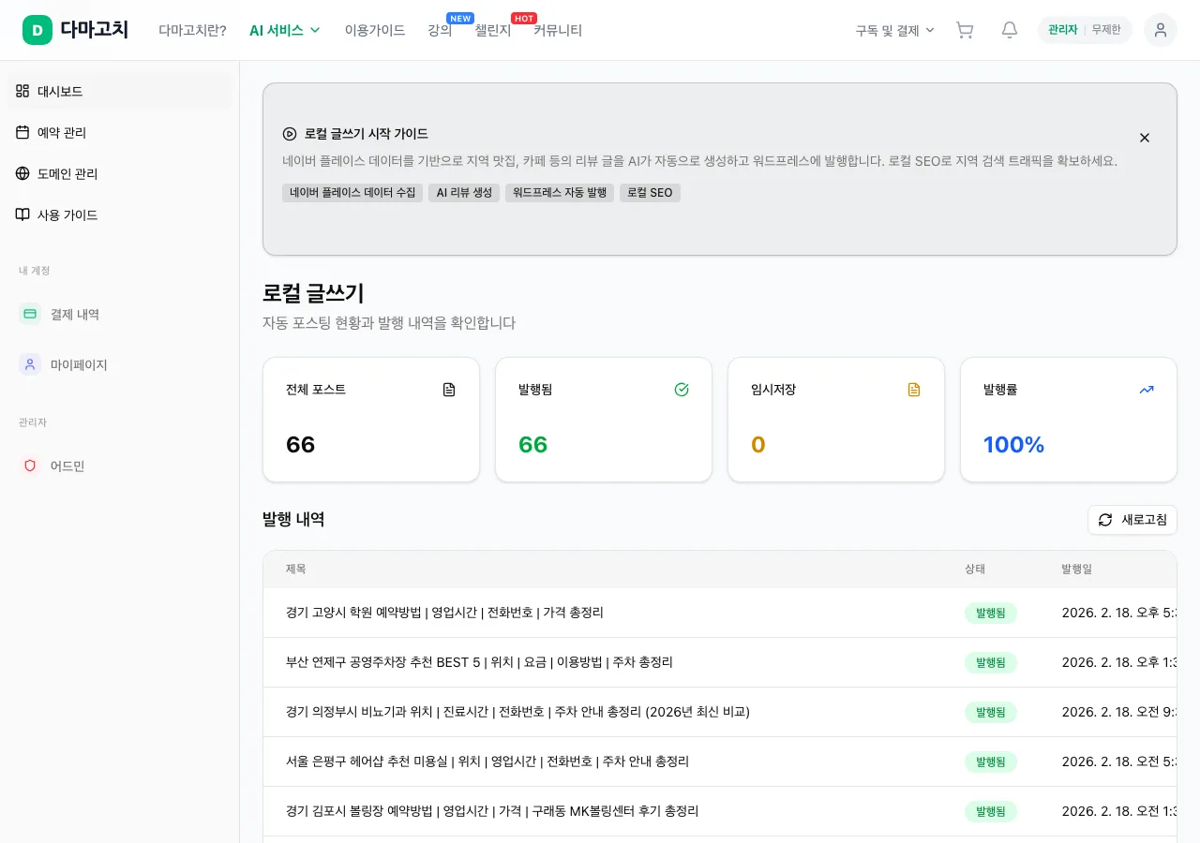Click the 워드프레스 자동 발행 tag
1200x843 pixels.
tap(560, 193)
